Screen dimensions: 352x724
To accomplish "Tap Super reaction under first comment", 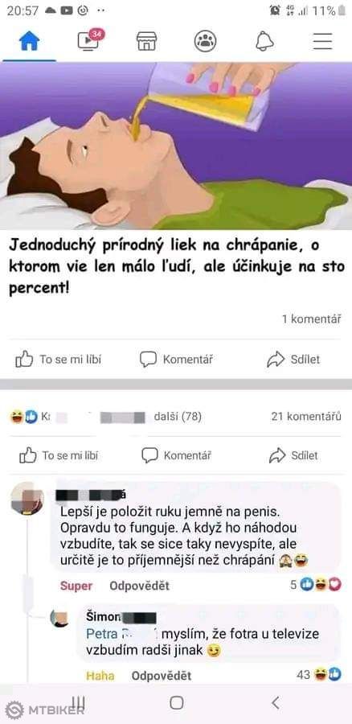I will coord(76,586).
